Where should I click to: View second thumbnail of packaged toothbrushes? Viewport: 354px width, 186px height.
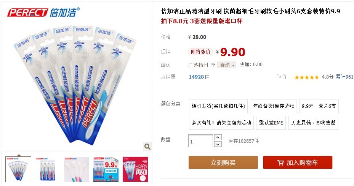47,169
